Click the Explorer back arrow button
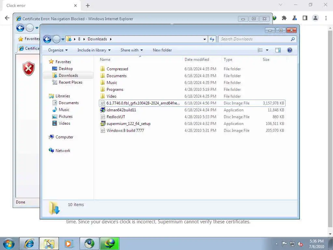The width and height of the screenshot is (333, 250). click(47, 39)
